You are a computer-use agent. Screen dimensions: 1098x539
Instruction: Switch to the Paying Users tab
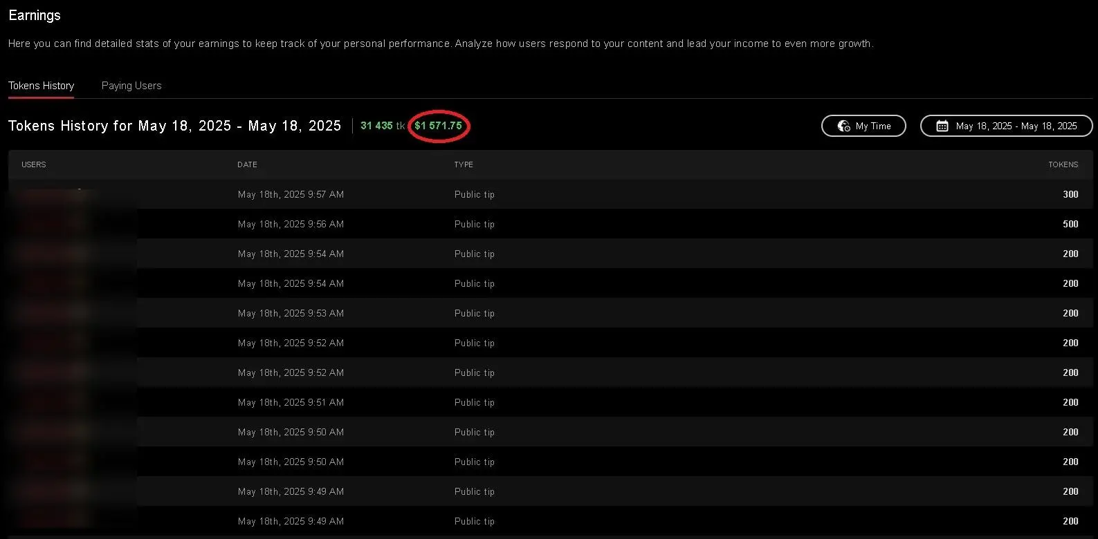(x=131, y=86)
